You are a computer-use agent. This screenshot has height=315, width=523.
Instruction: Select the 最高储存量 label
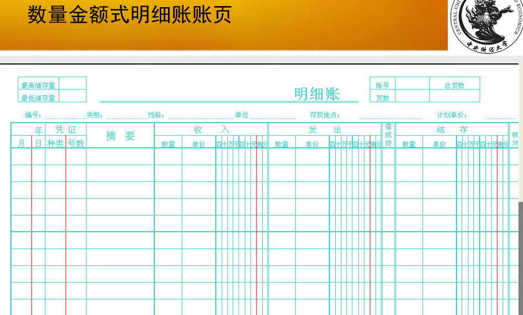tap(38, 86)
